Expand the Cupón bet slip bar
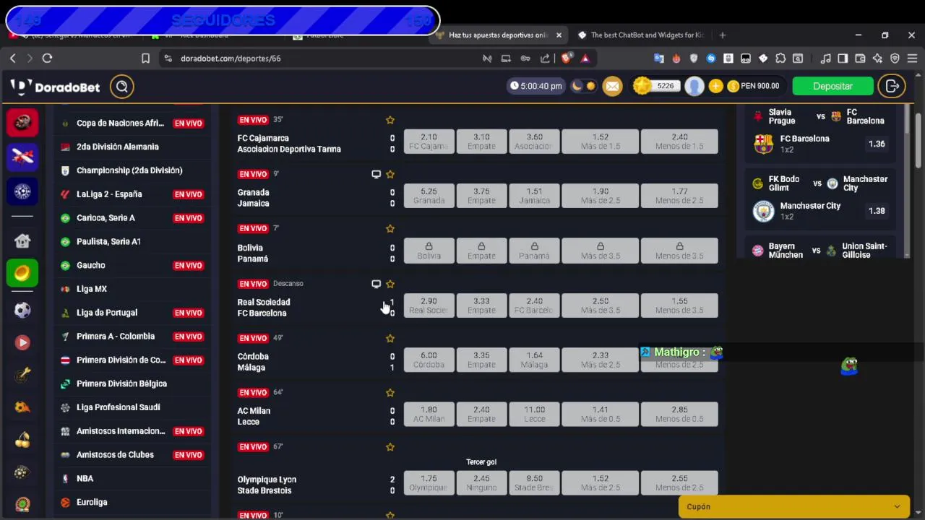The image size is (925, 520). (x=794, y=507)
